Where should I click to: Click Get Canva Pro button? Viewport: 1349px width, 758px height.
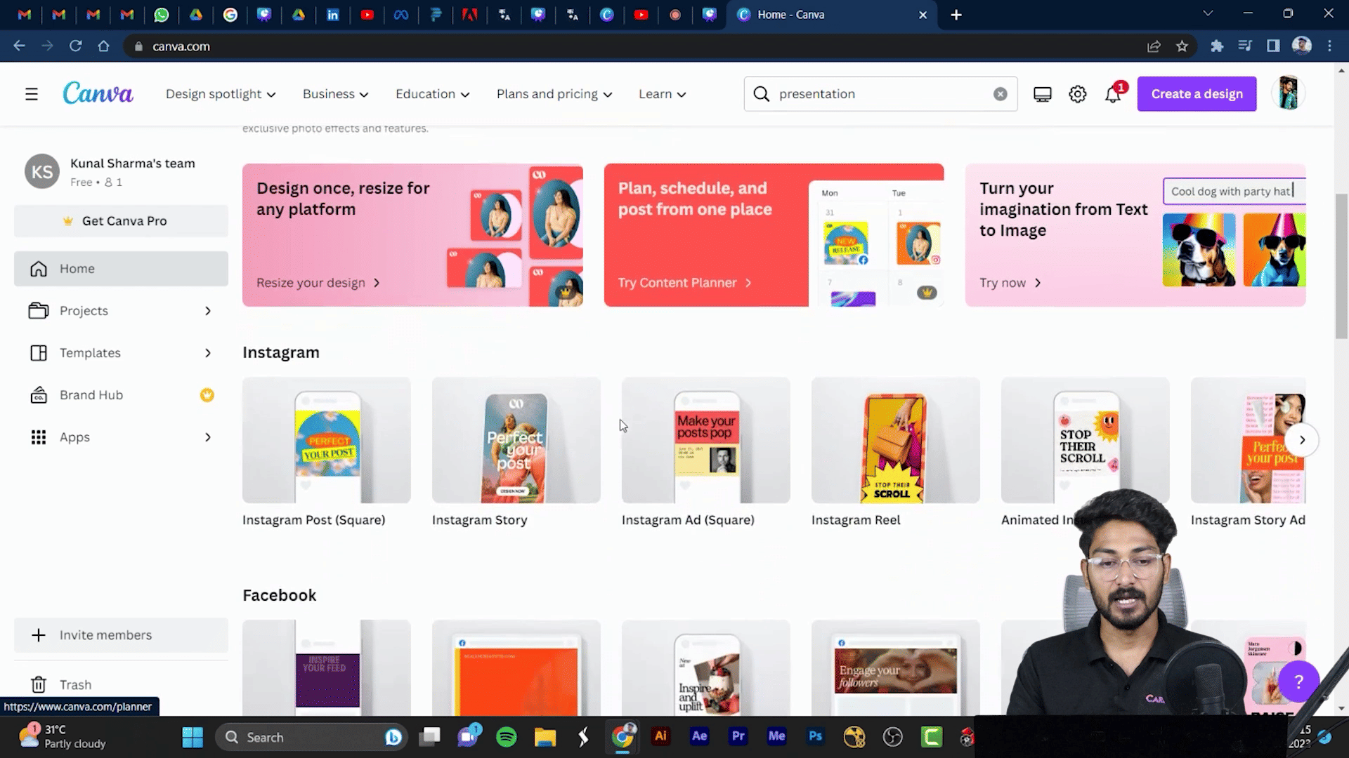tap(121, 221)
